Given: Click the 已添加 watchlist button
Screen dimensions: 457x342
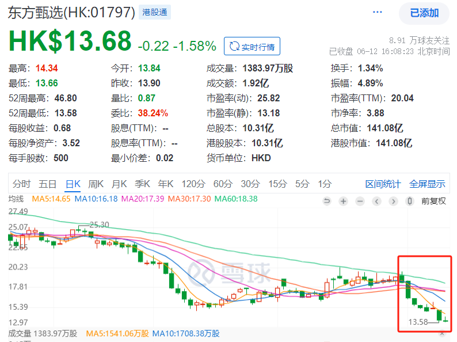Looking at the screenshot, I should click(x=424, y=13).
